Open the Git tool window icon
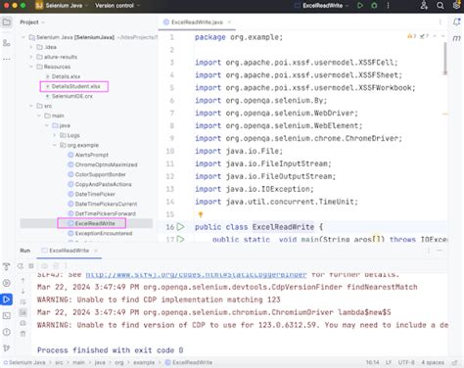 7,348
